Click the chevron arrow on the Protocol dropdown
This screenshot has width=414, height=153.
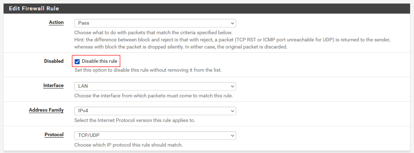point(233,136)
